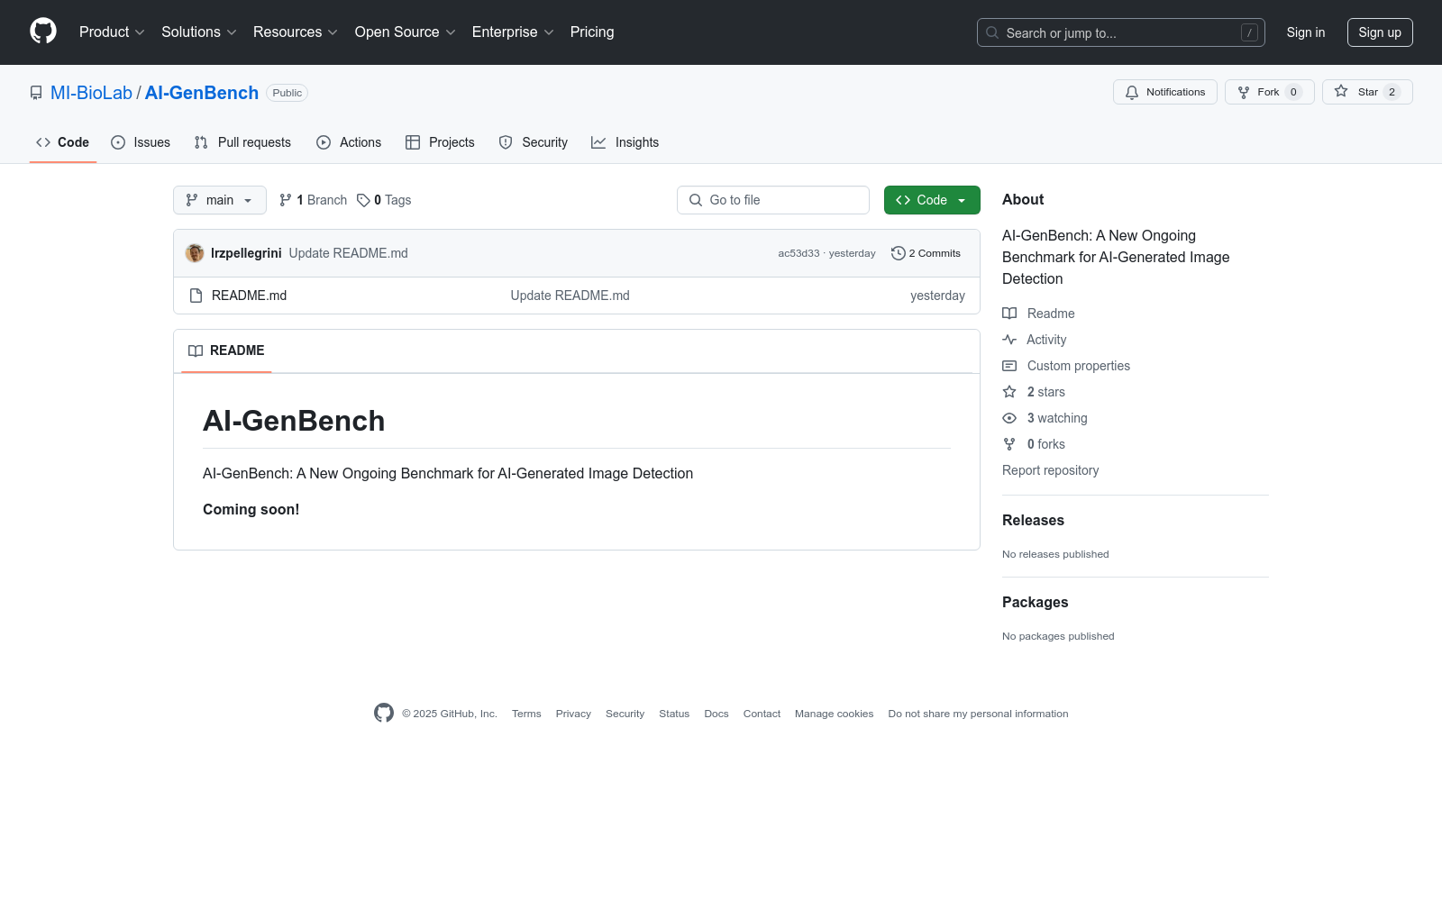Open the main branch selector dropdown
This screenshot has height=901, width=1442.
[220, 200]
